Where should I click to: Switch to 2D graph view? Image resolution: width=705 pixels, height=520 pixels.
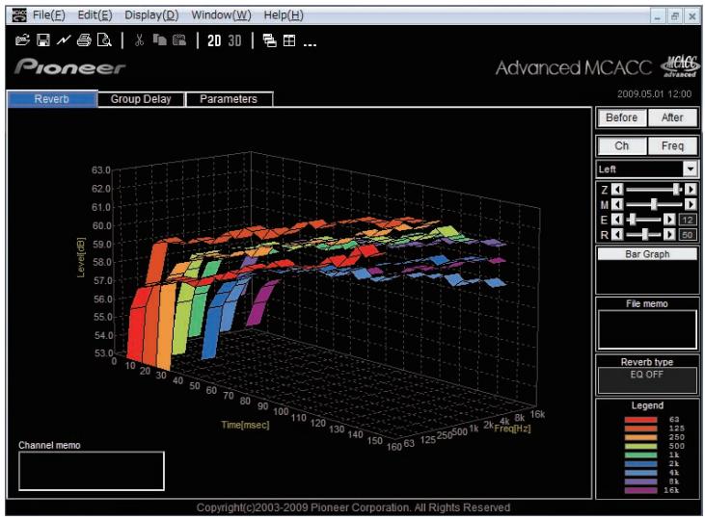[x=214, y=40]
